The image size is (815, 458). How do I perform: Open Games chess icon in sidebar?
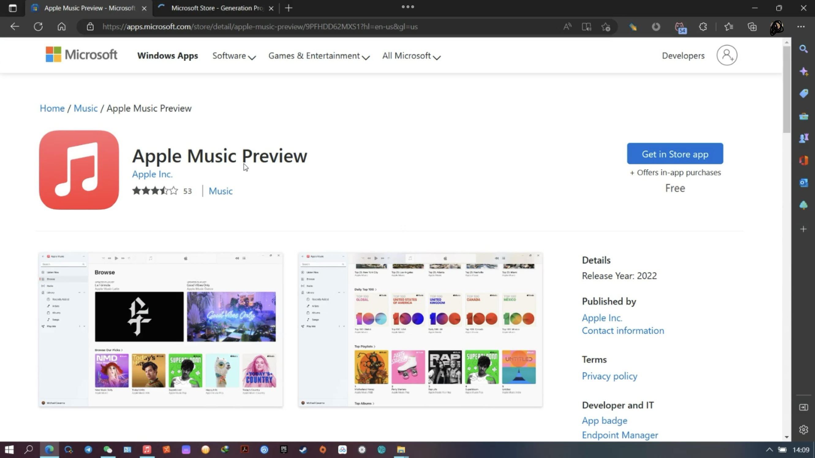[x=804, y=138]
